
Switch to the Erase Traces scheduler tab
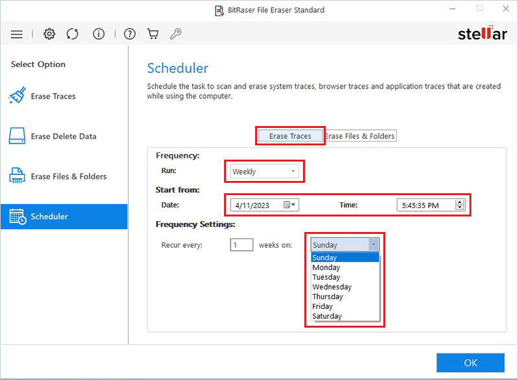tap(290, 136)
